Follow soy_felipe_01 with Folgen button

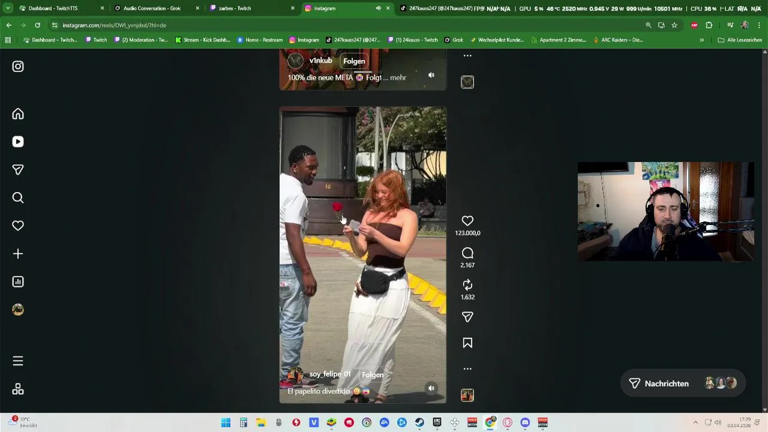373,375
